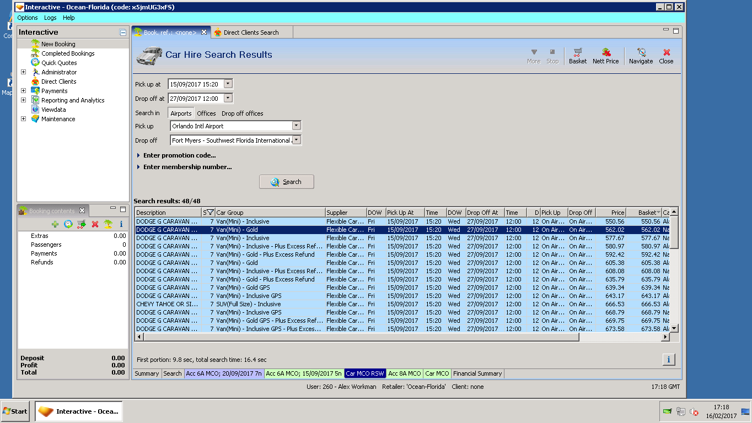Open the Nett Price tool
The image size is (752, 423).
pos(605,56)
